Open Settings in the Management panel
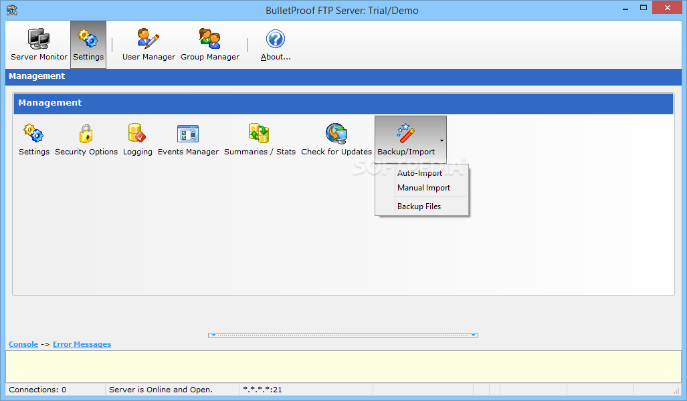This screenshot has width=687, height=401. click(x=33, y=140)
